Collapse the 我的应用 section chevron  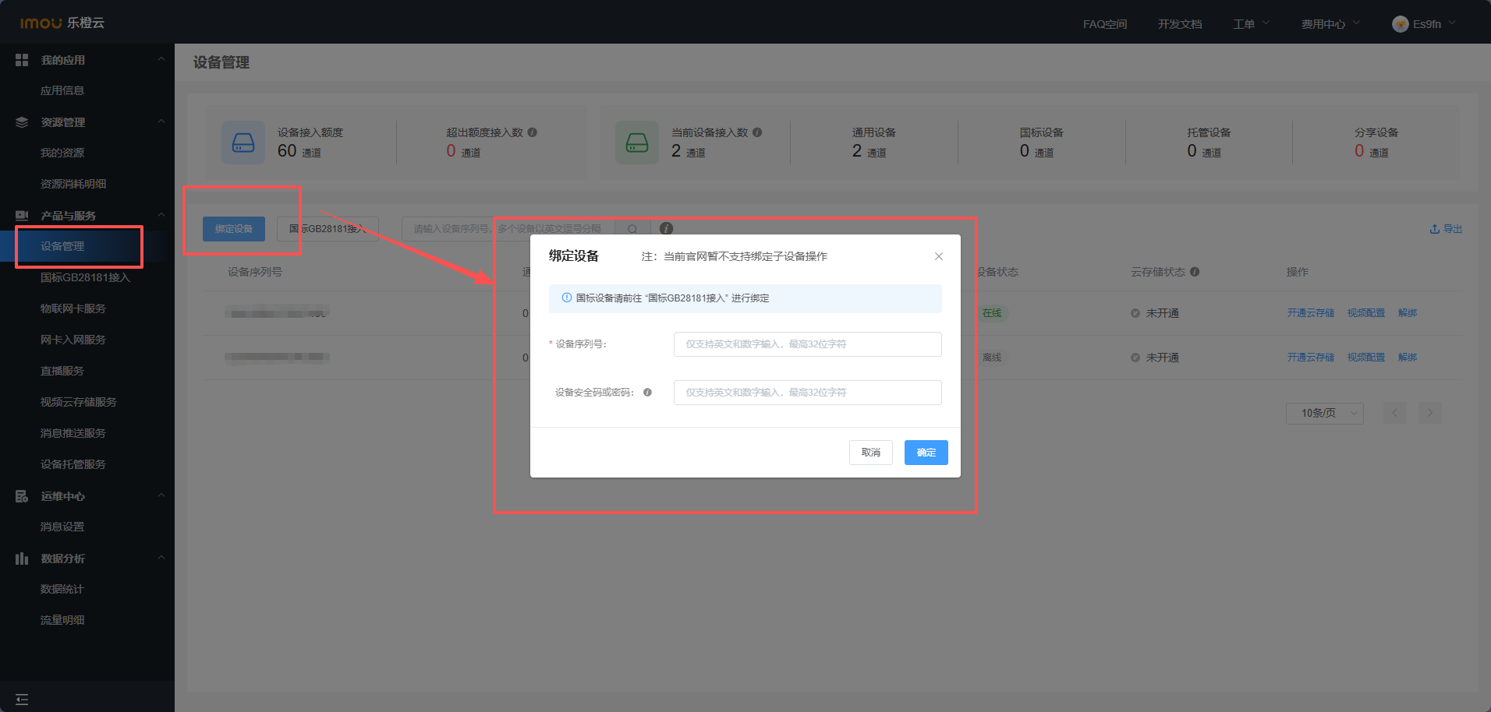coord(161,59)
